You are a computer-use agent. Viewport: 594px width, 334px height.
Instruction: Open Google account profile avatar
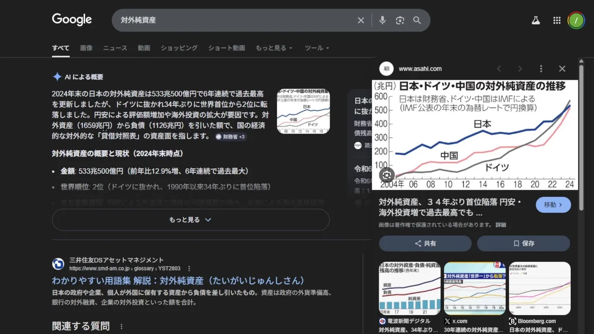point(576,20)
